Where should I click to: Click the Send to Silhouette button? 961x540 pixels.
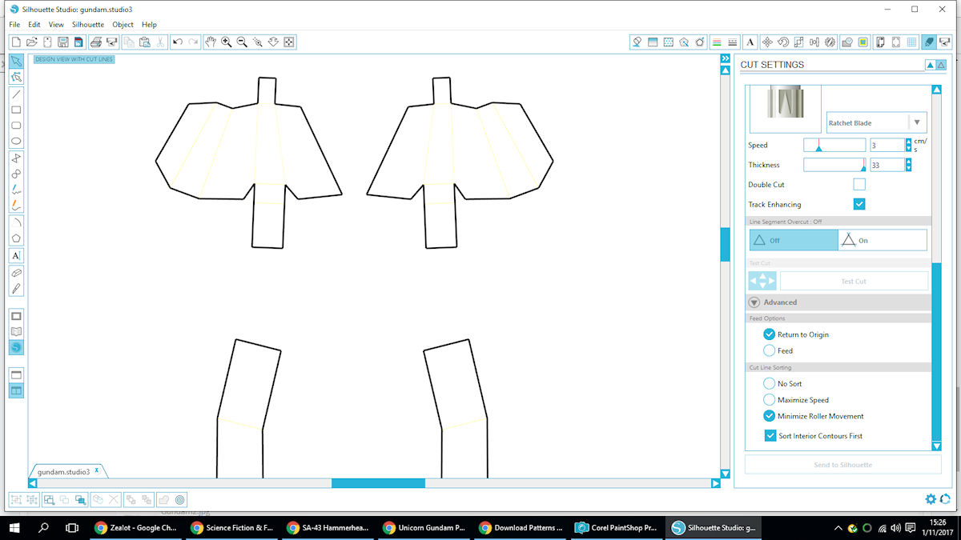tap(842, 465)
